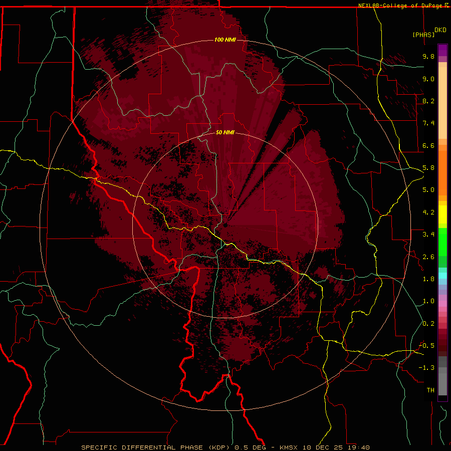Click the TH label at the legend bottom
This screenshot has height=451, width=451.
point(430,390)
